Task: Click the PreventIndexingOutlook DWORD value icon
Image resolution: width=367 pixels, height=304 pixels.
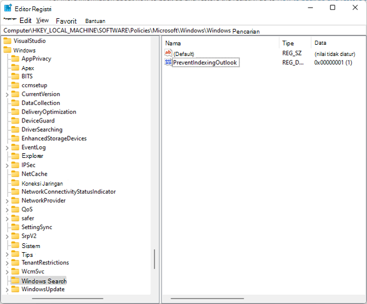Action: point(168,62)
